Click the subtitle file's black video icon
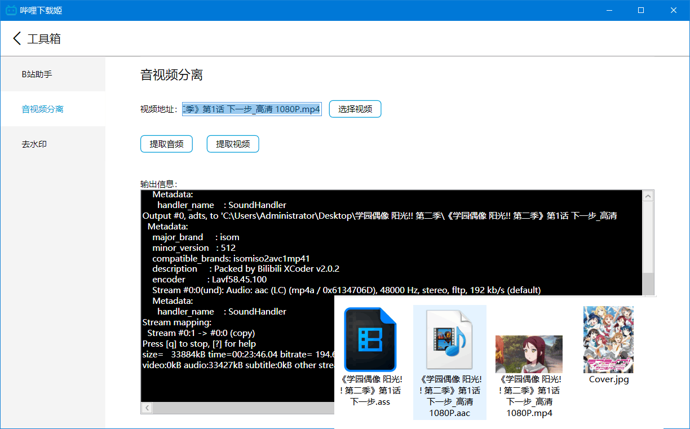This screenshot has width=690, height=429. coord(369,339)
